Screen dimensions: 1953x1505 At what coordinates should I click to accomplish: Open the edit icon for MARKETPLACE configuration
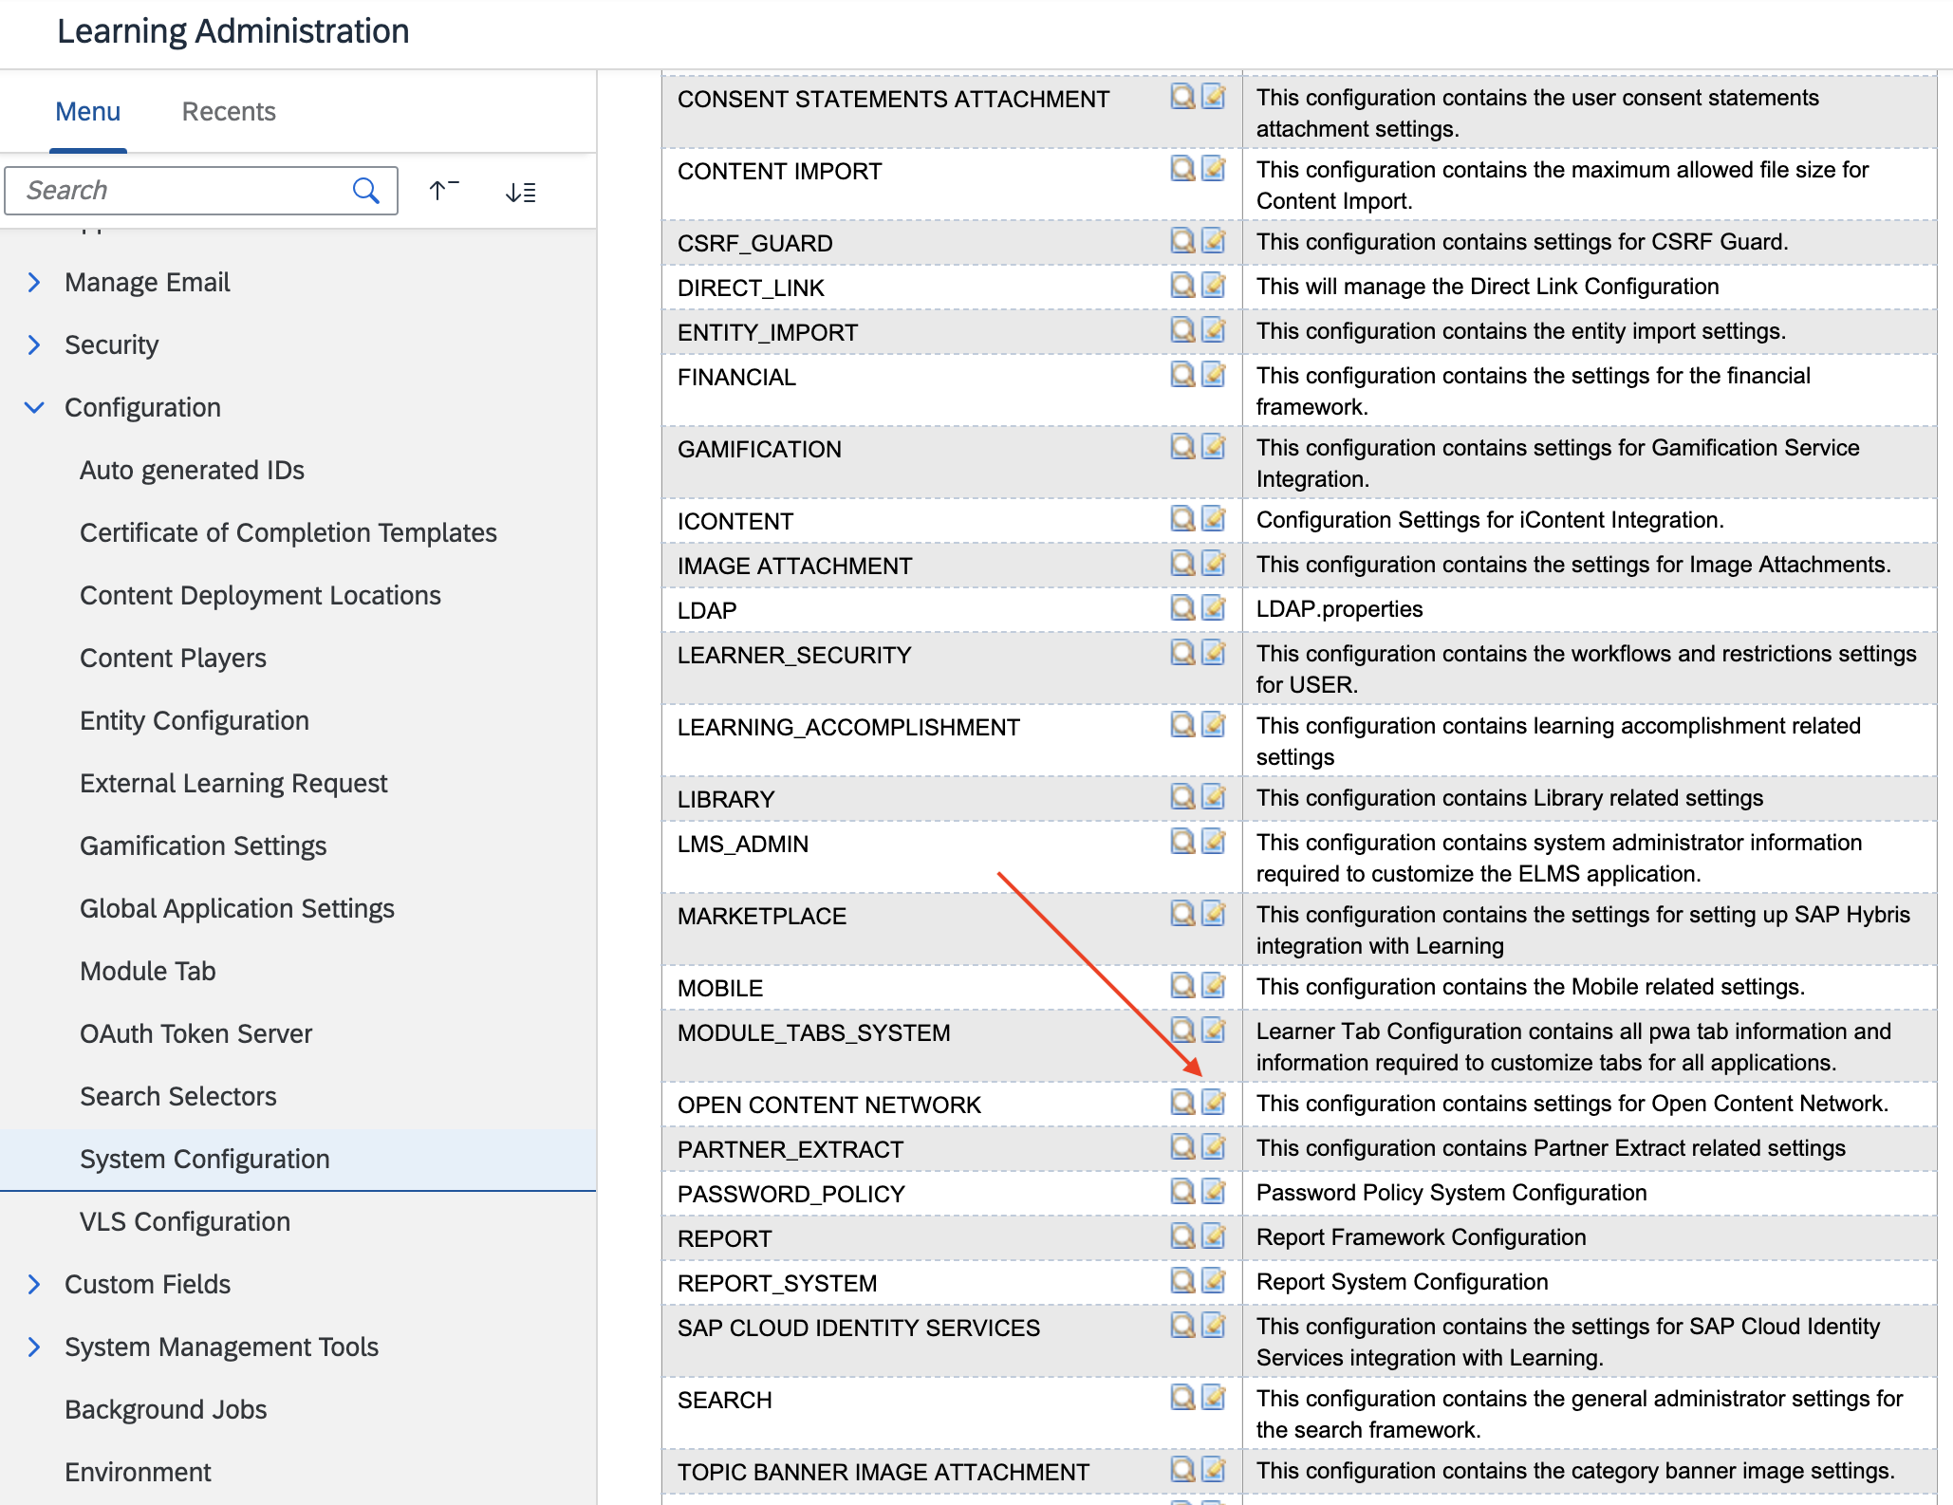(x=1213, y=915)
